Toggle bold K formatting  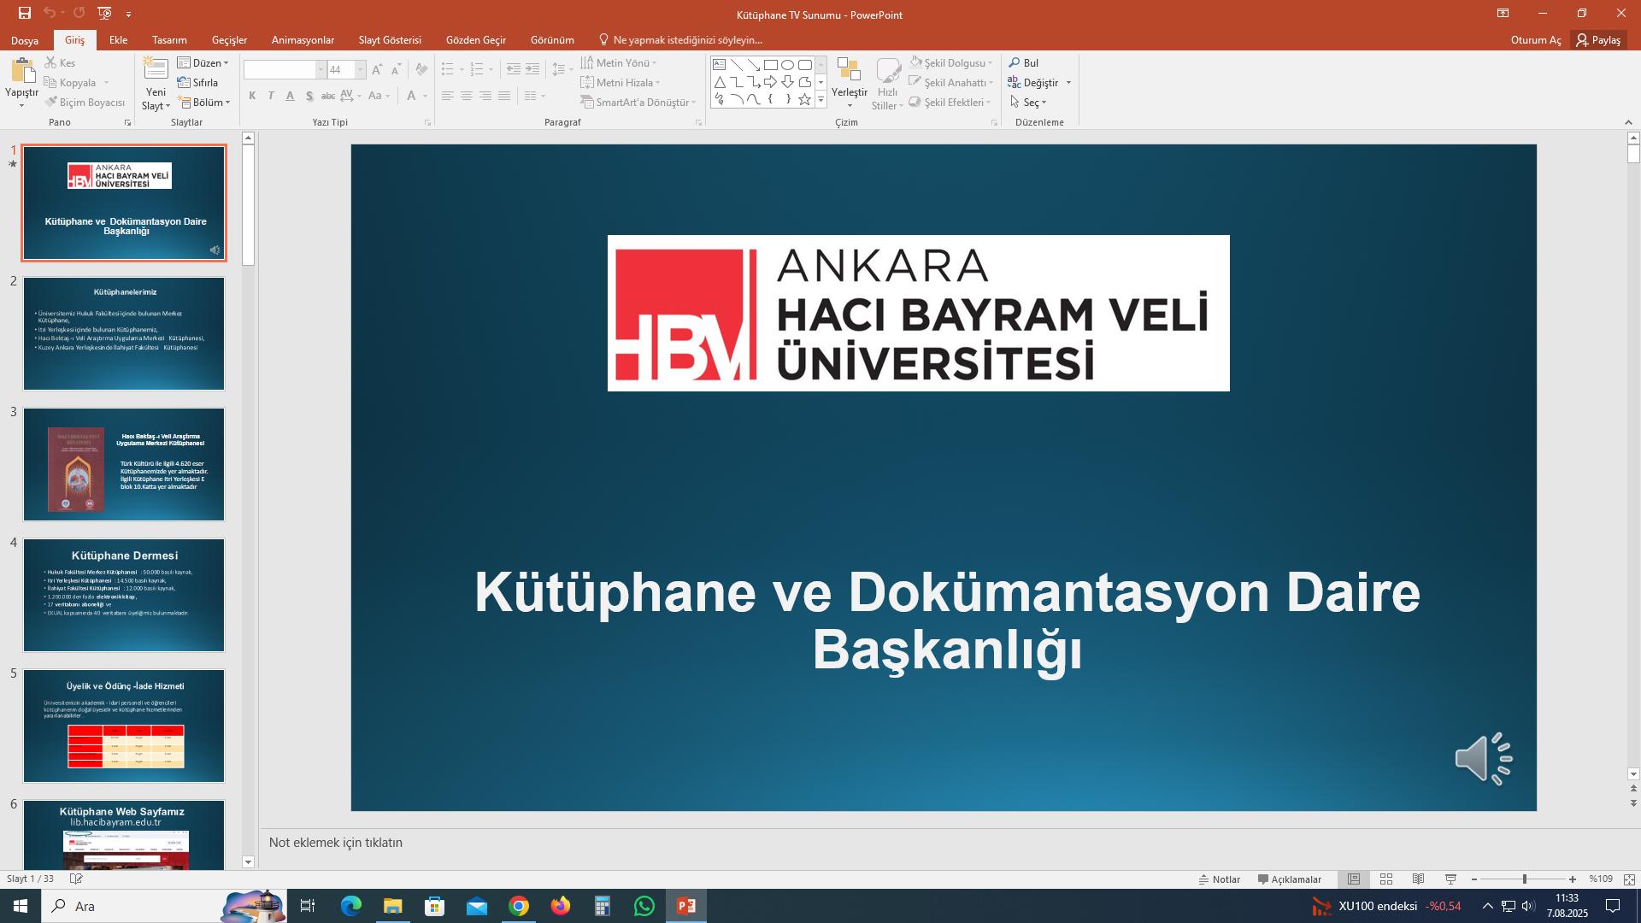click(252, 96)
